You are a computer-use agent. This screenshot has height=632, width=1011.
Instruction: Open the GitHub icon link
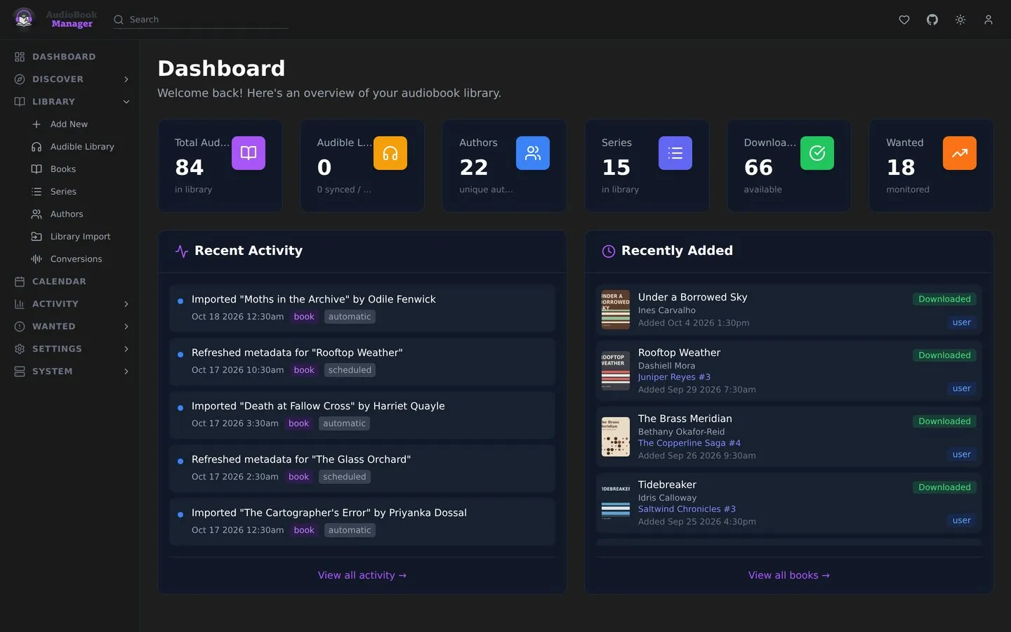(x=932, y=20)
